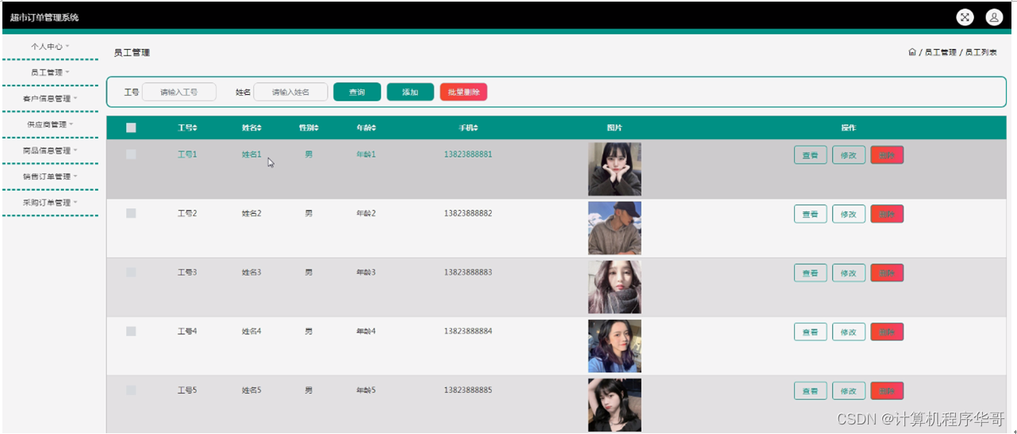
Task: Click the 超市订单管理系统 title
Action: coord(44,17)
